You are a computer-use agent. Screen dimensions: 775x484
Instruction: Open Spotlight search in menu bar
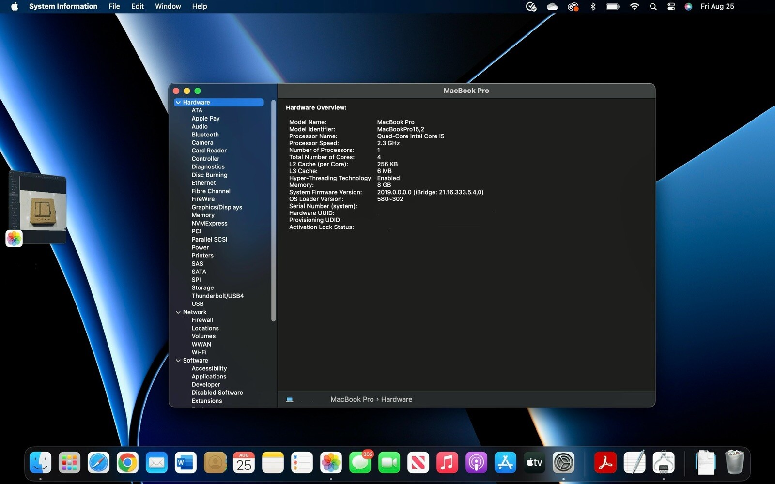(x=653, y=6)
